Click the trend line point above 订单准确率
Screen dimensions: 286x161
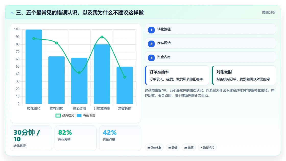(x=102, y=37)
